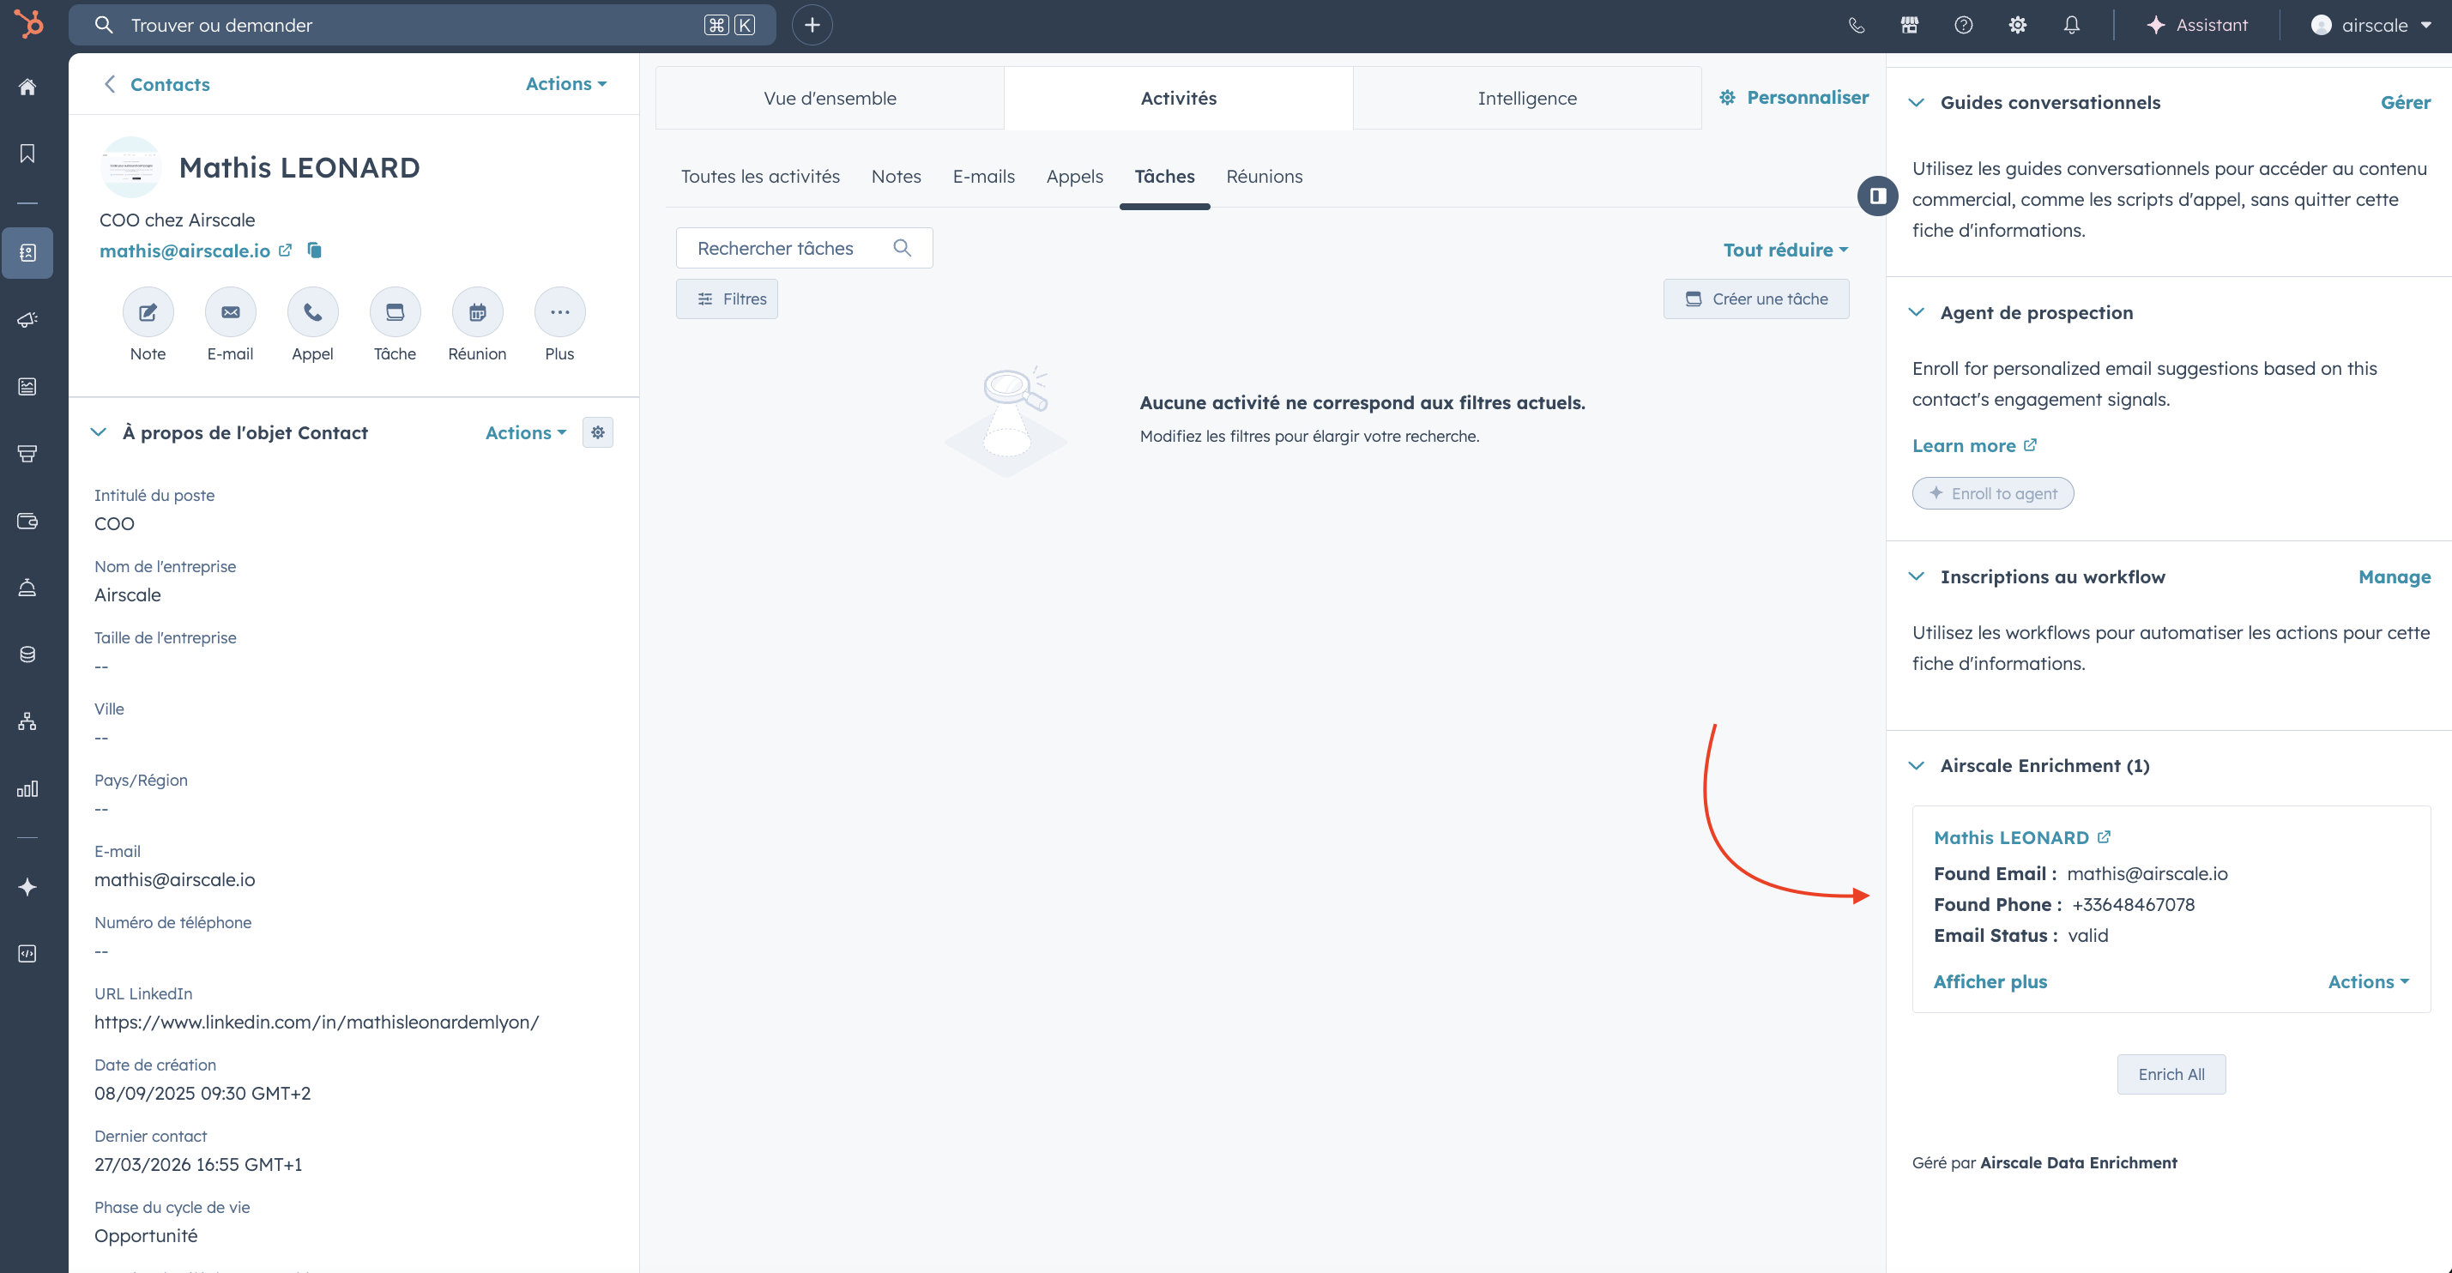Screen dimensions: 2452x1273
Task: Copy the contact email via the copy icon
Action: click(314, 250)
